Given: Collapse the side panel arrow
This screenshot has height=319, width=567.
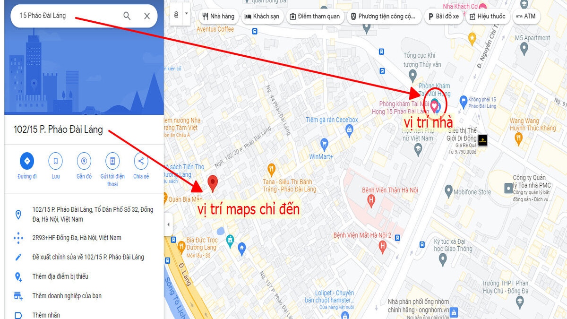Looking at the screenshot, I should 169,225.
